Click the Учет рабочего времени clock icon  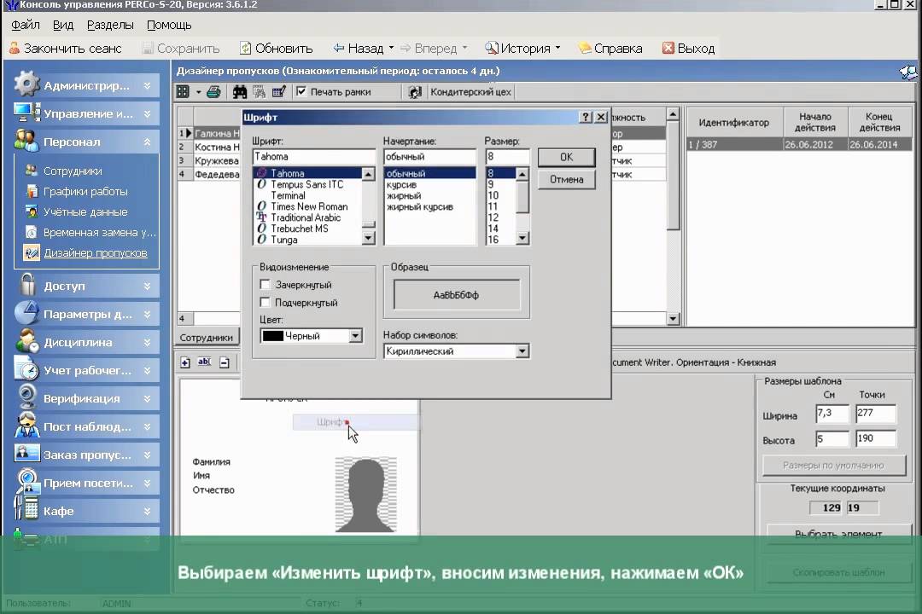click(x=26, y=369)
